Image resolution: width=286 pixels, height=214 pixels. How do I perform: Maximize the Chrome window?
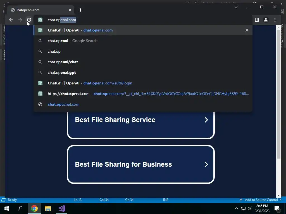point(262,7)
